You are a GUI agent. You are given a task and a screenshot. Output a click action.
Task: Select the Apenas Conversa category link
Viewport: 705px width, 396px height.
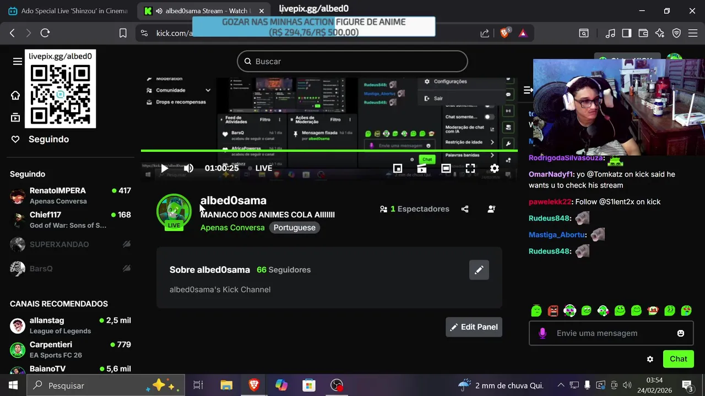click(x=232, y=228)
